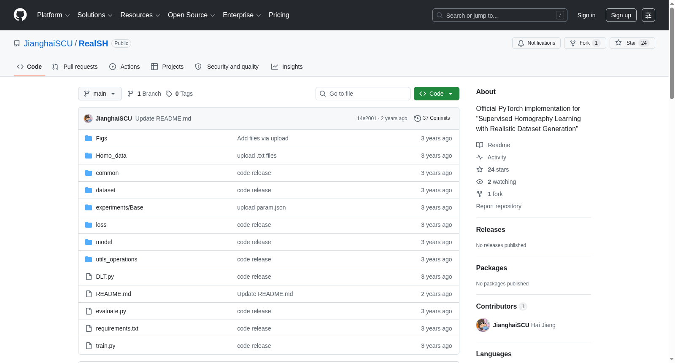This screenshot has height=363, width=675.
Task: Switch to the Pull requests tab
Action: click(75, 67)
